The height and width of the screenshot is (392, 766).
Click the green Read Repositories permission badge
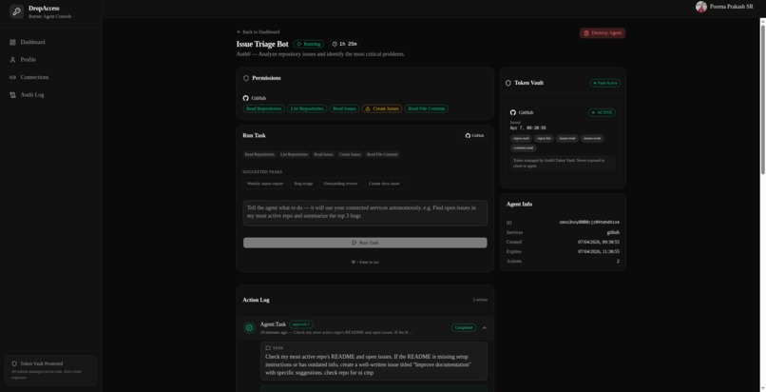tap(264, 109)
